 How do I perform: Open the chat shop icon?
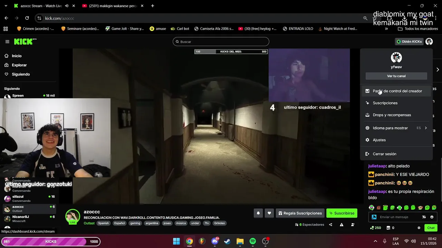[388, 228]
